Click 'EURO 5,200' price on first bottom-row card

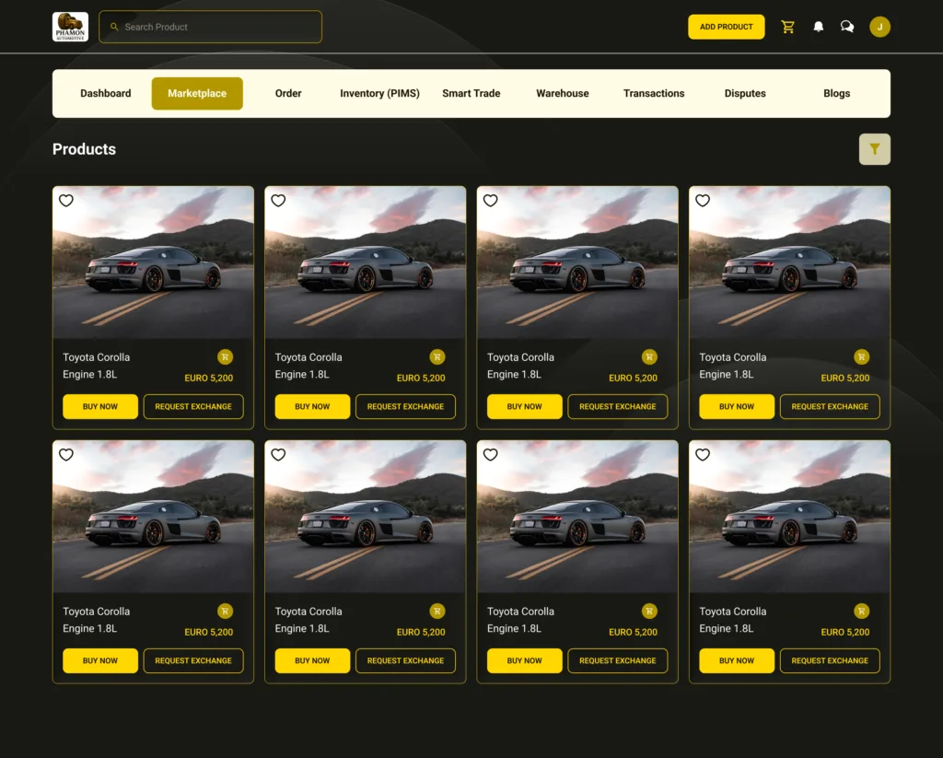tap(209, 632)
